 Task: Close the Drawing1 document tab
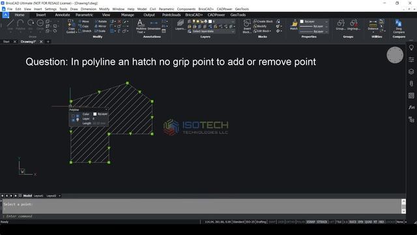point(41,42)
